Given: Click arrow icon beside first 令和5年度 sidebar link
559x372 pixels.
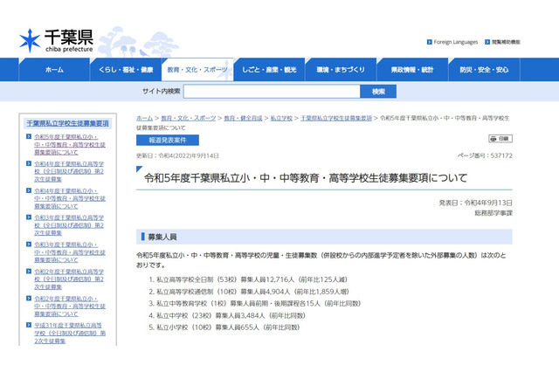Looking at the screenshot, I should tap(30, 138).
